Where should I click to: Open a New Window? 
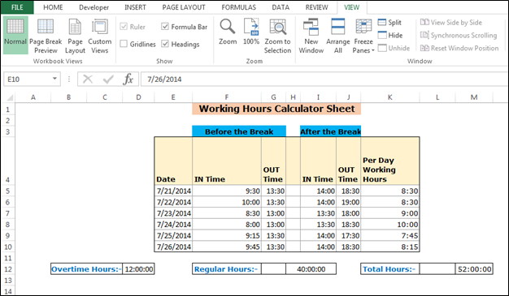coord(311,36)
